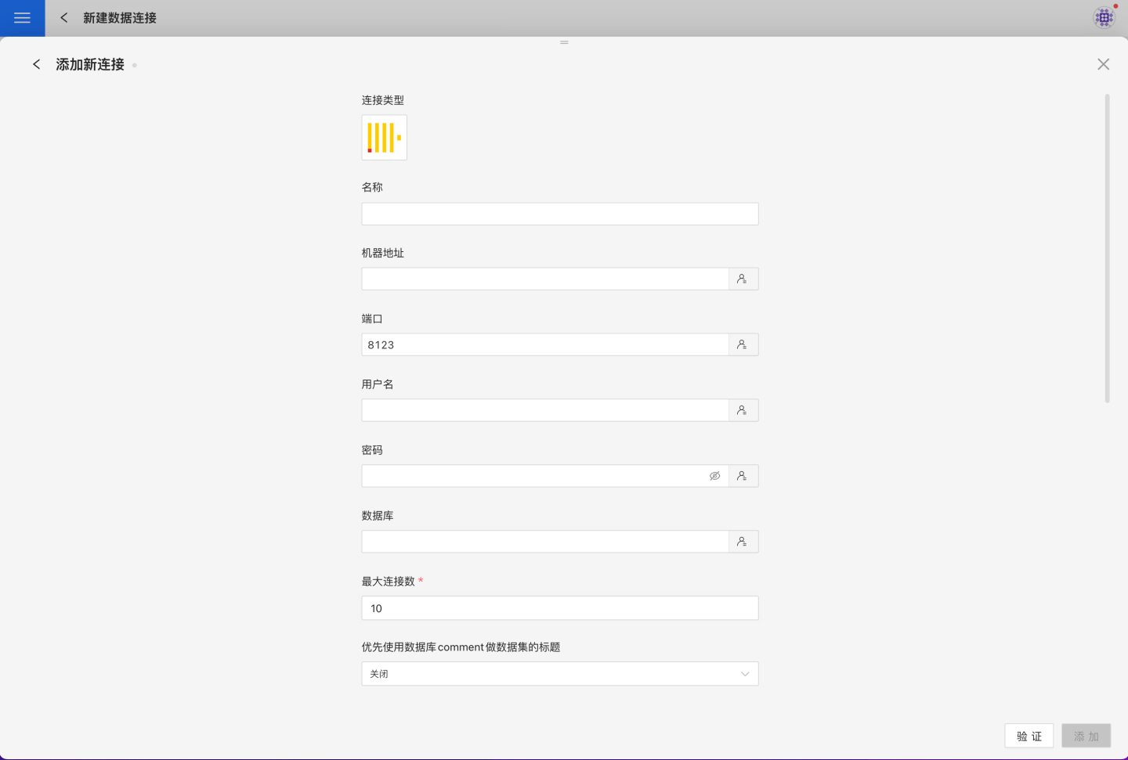Close the 添加新连接 panel
Viewport: 1128px width, 760px height.
[1103, 64]
